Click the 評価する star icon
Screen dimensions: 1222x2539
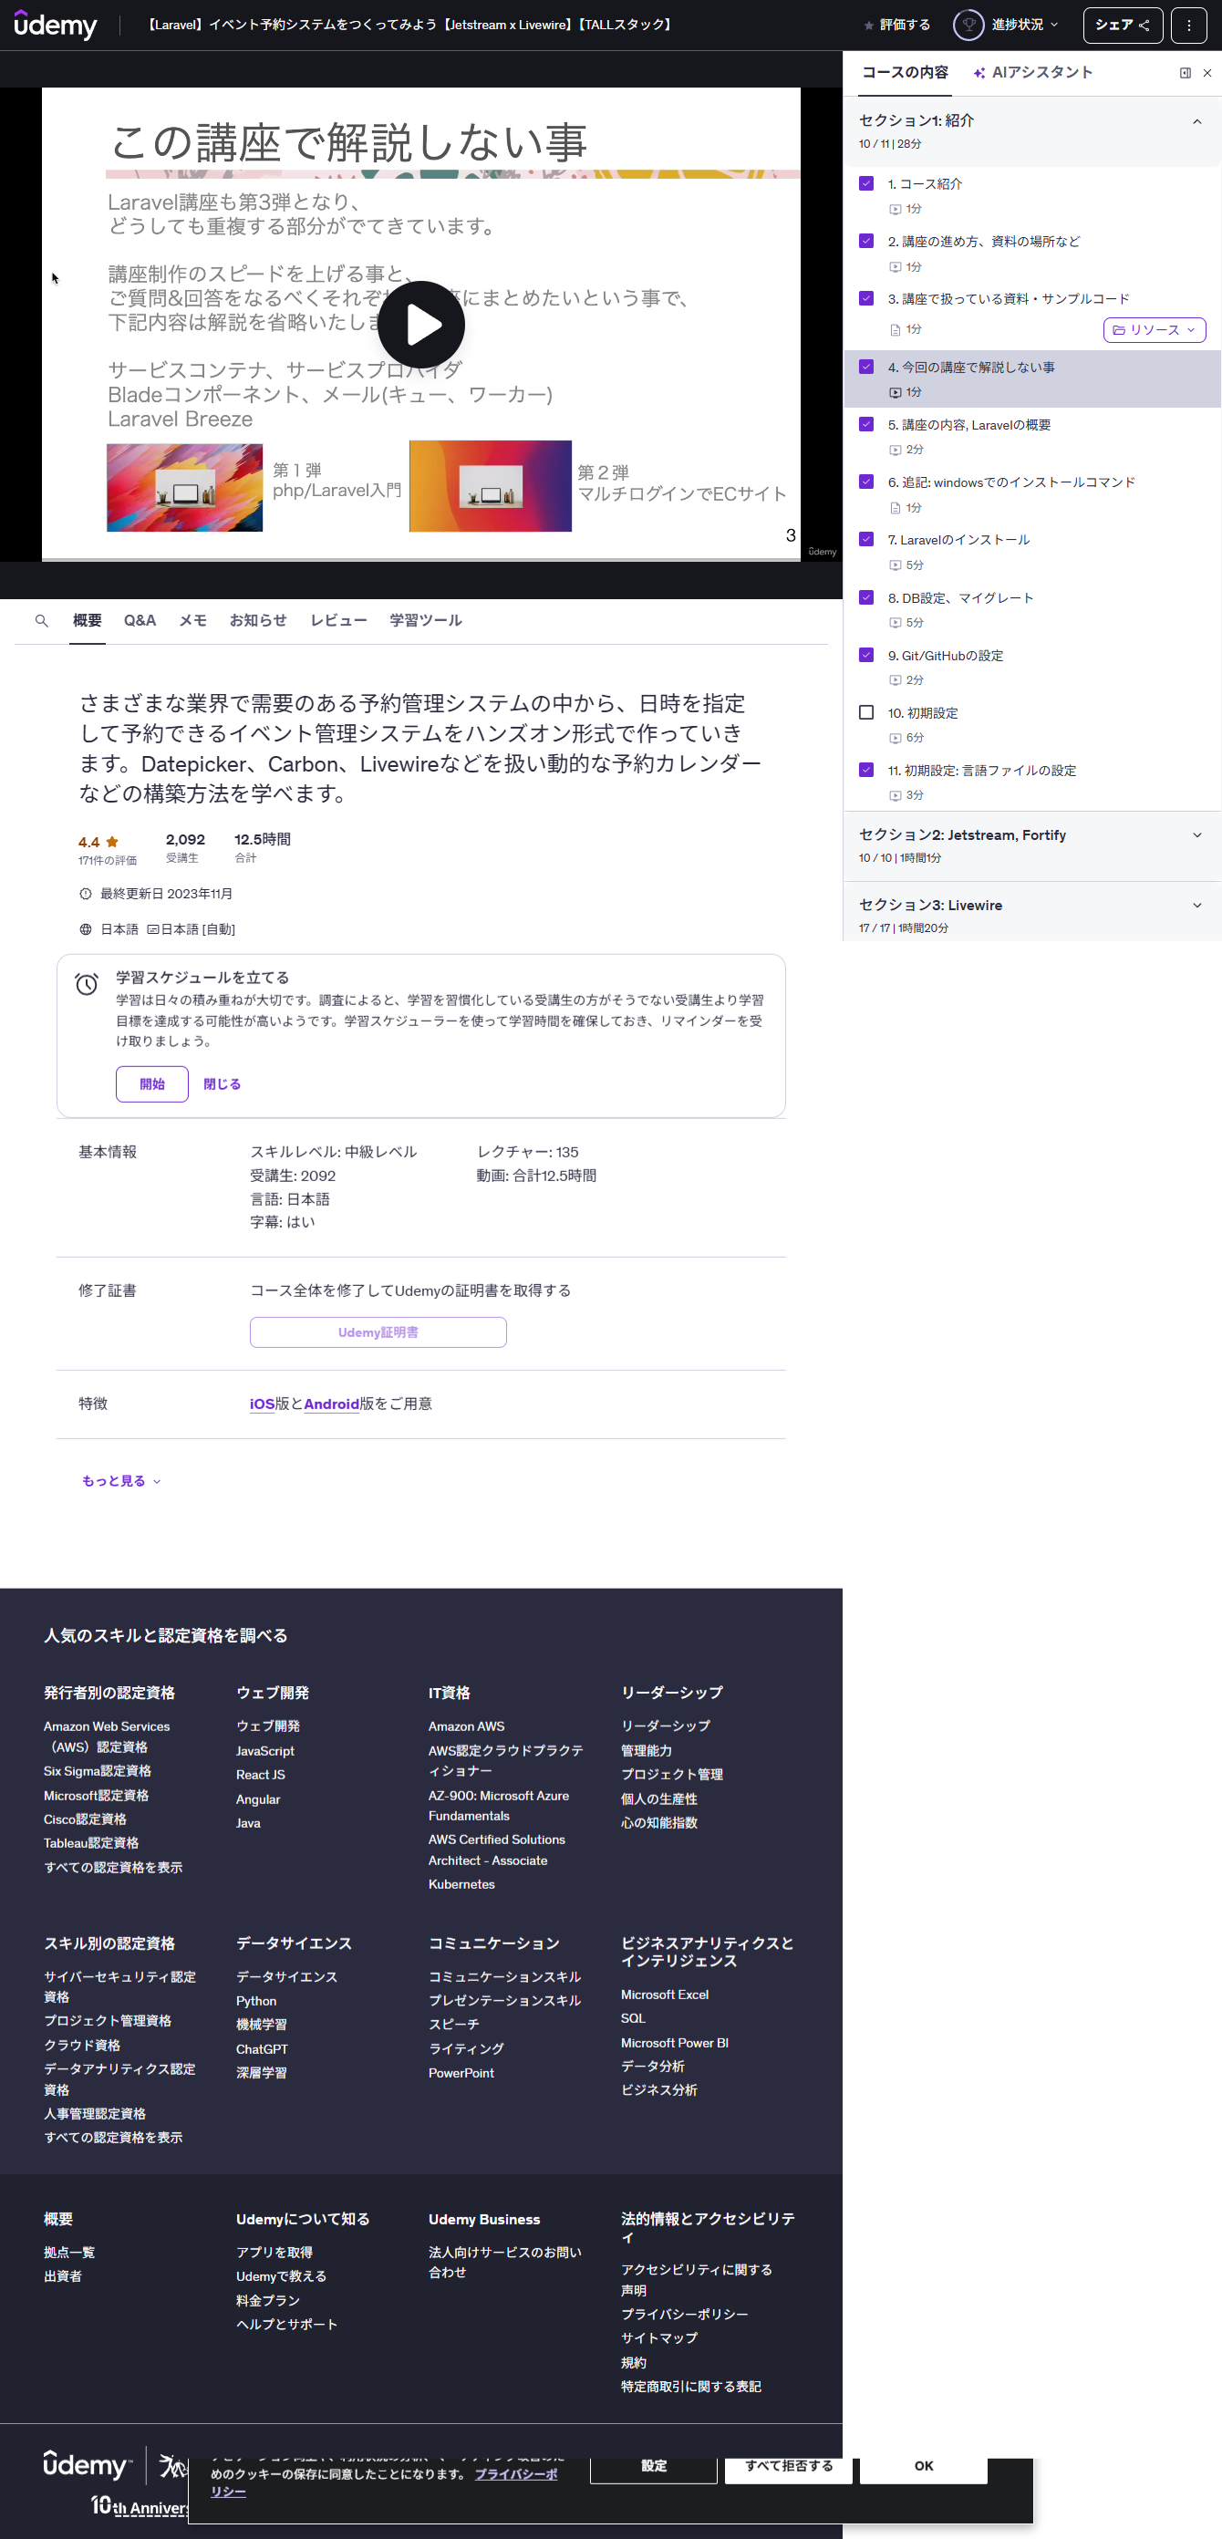[868, 26]
